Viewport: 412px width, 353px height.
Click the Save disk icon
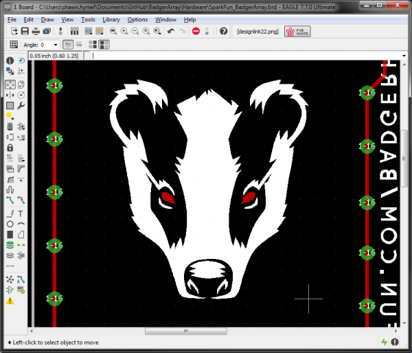(x=25, y=32)
